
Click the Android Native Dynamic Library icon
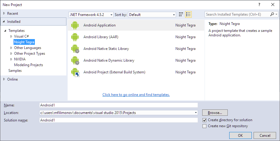pos(75,60)
